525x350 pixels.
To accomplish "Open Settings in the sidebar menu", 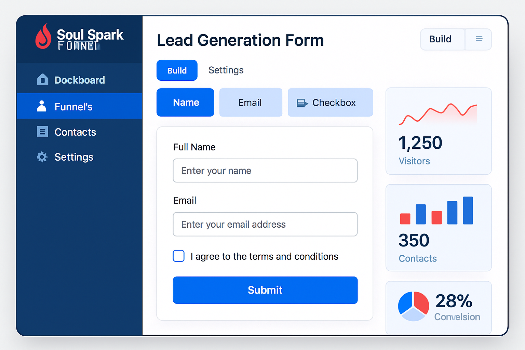I will pos(79,157).
